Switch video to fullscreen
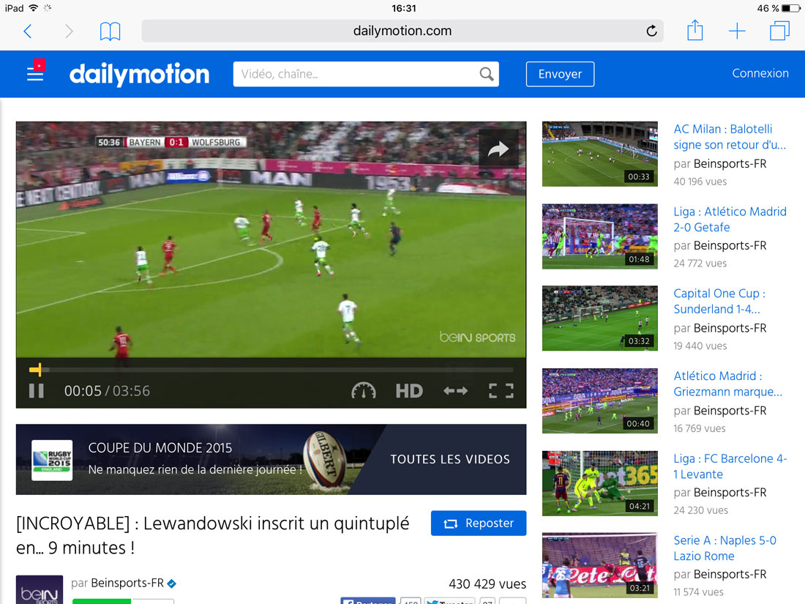Image resolution: width=805 pixels, height=604 pixels. click(501, 391)
